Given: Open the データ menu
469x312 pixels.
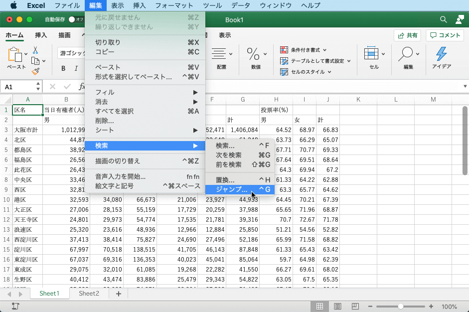Looking at the screenshot, I should click(x=241, y=5).
